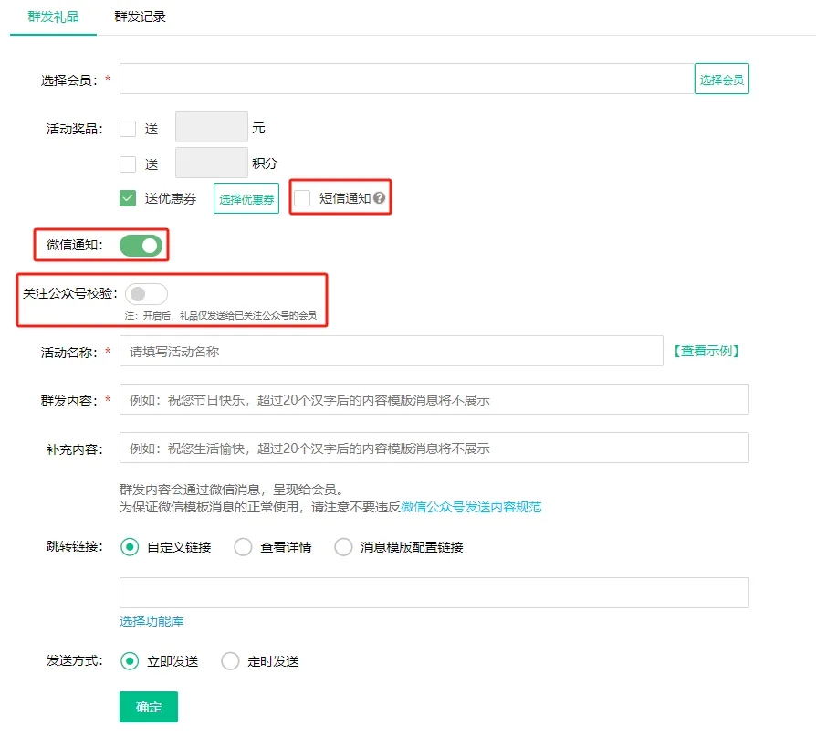This screenshot has height=738, width=816.
Task: Click the 选择会员 button
Action: tap(721, 79)
